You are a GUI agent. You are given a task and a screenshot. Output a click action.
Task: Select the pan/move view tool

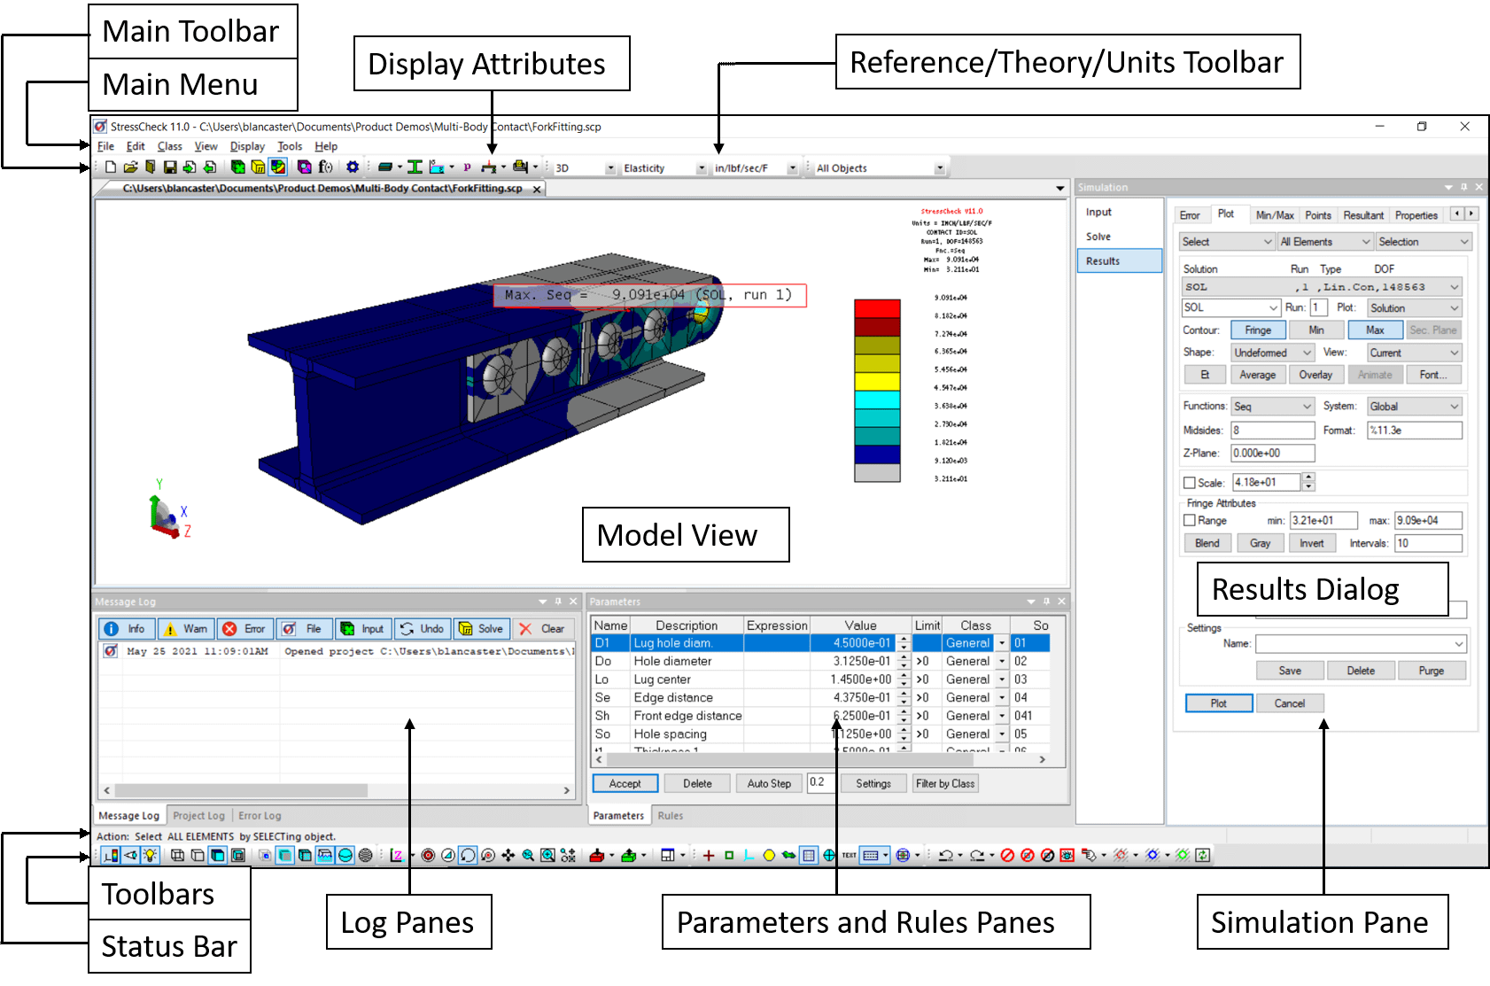coord(508,856)
